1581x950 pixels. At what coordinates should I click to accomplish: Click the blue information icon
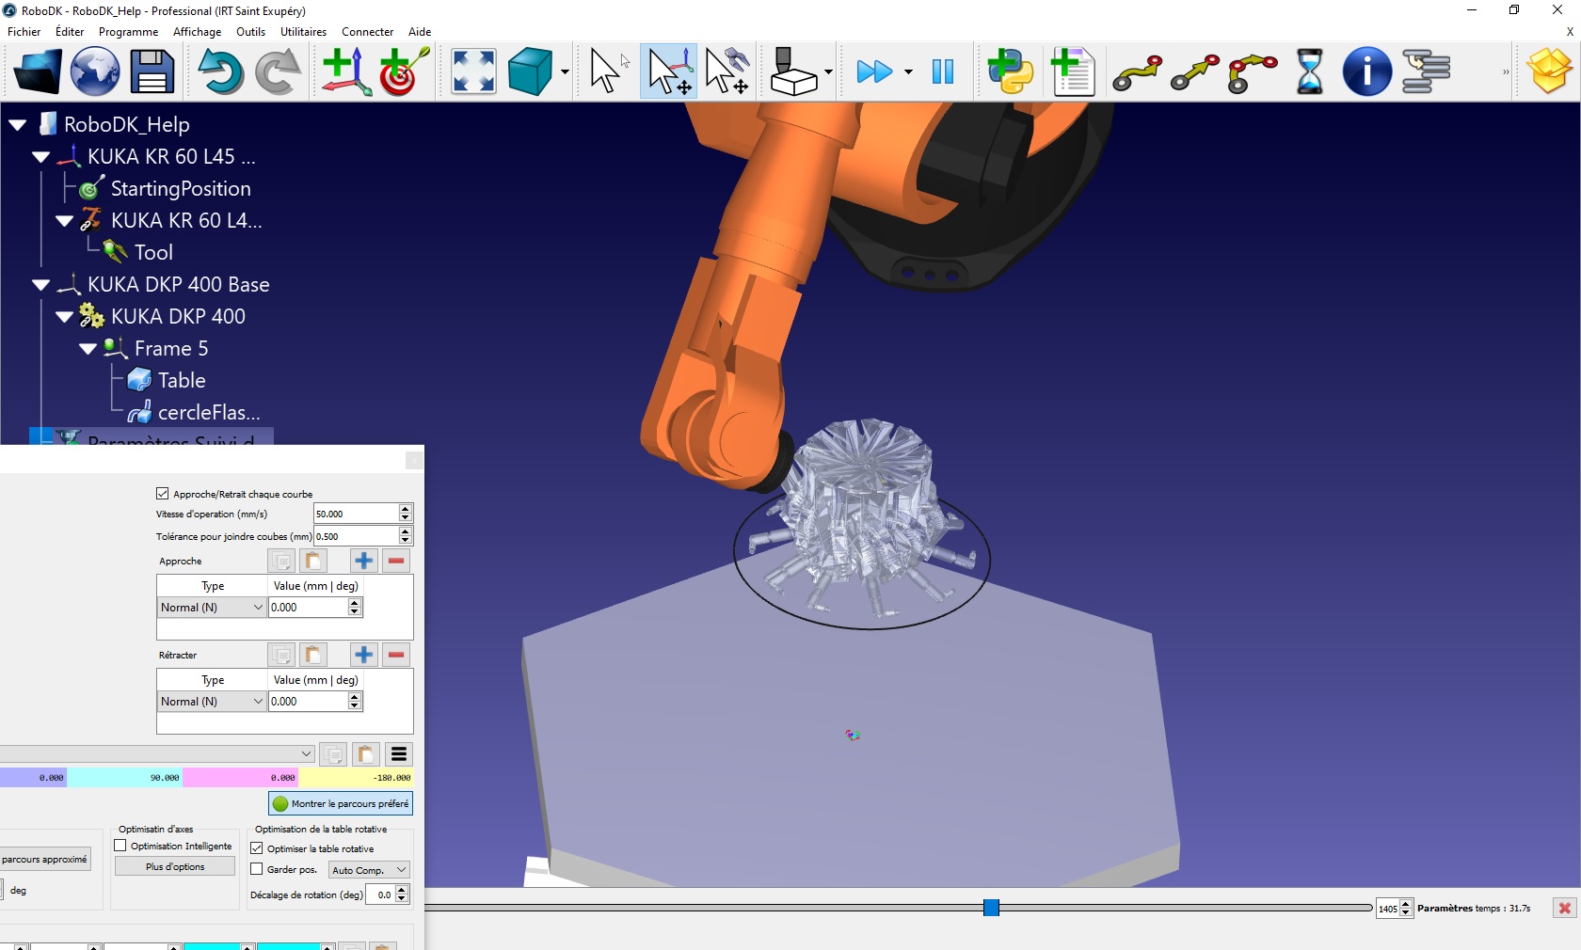click(x=1366, y=72)
